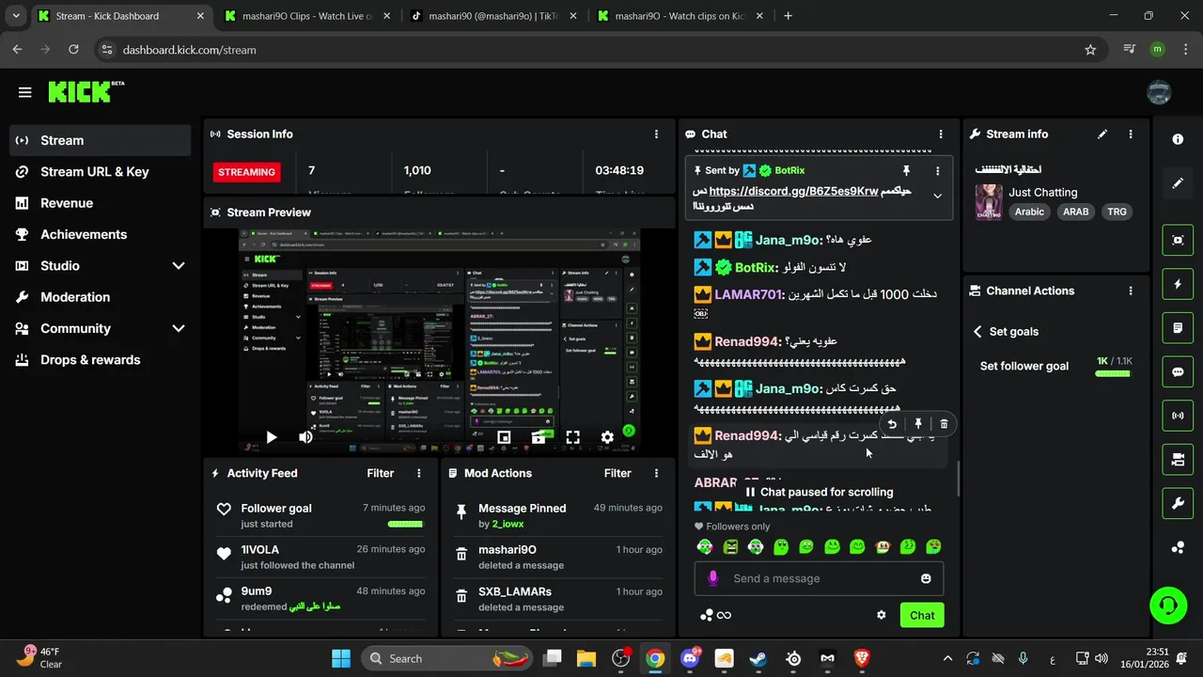The width and height of the screenshot is (1203, 677).
Task: Open pinned message options menu
Action: click(x=937, y=170)
